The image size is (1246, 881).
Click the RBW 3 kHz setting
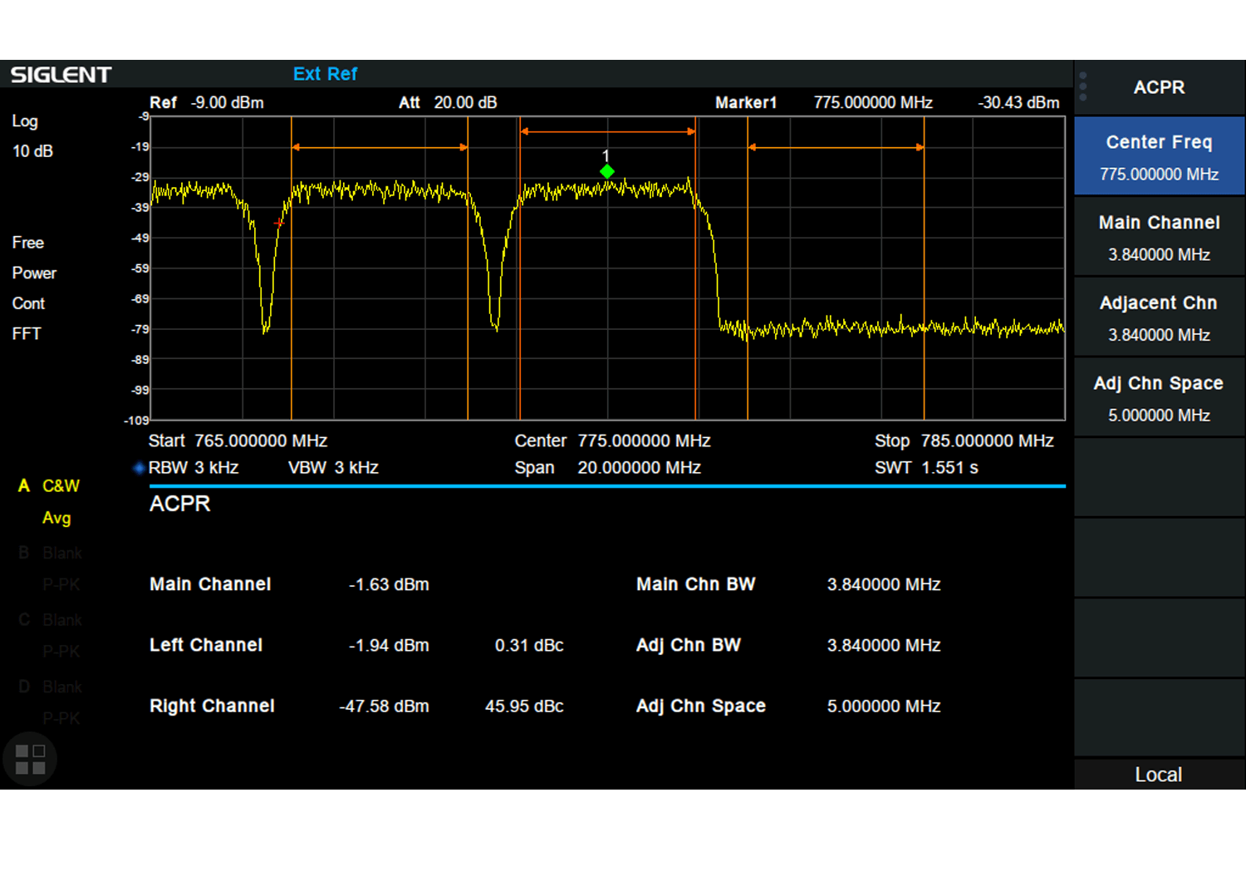point(194,468)
